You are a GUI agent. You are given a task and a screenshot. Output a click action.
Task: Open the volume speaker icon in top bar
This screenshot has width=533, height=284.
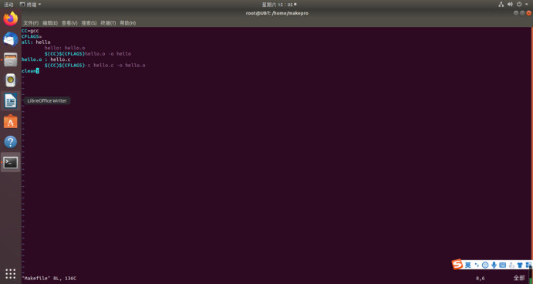(510, 5)
